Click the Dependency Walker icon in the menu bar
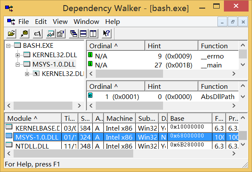Screen dimensions: 252x172 tap(11, 22)
